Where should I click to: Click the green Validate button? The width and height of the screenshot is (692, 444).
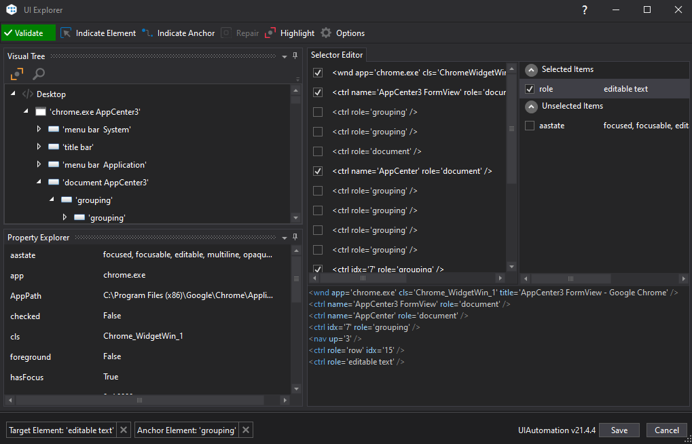pos(28,33)
